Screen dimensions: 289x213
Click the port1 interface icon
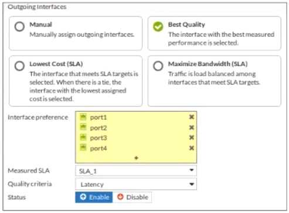click(x=83, y=117)
